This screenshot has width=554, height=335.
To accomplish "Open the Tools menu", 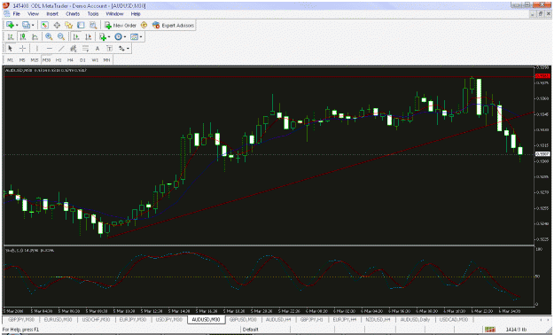I will (93, 14).
